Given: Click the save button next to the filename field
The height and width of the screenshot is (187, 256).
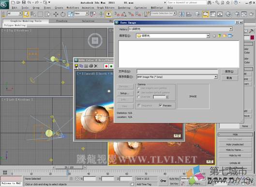Looking at the screenshot, I should coord(229,72).
